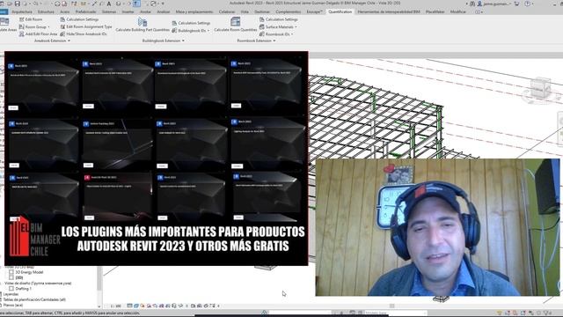Select Leyendas in project browser

point(11,294)
